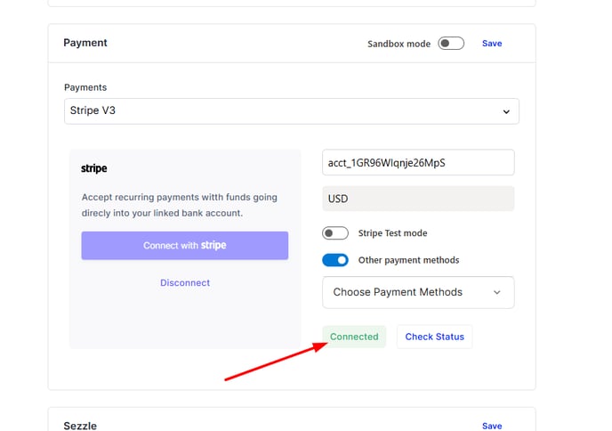The width and height of the screenshot is (612, 431).
Task: Click the Stripe Test mode label
Action: (x=392, y=233)
